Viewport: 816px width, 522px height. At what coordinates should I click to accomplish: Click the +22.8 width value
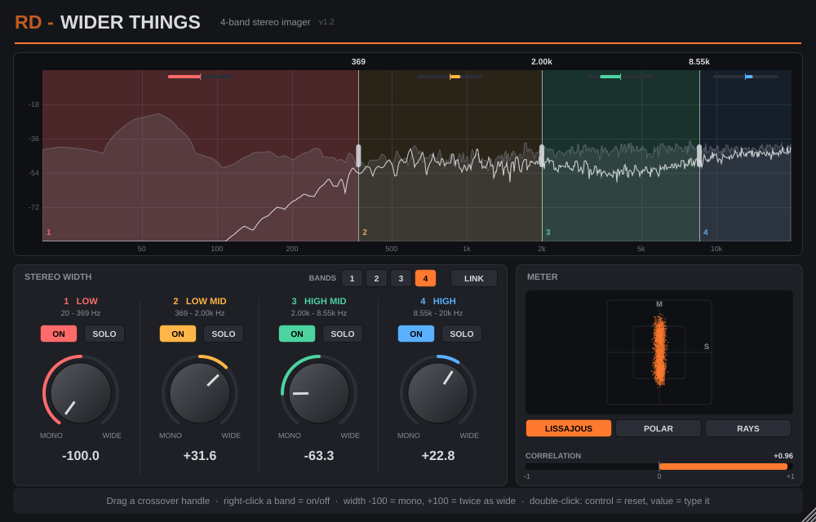(438, 456)
